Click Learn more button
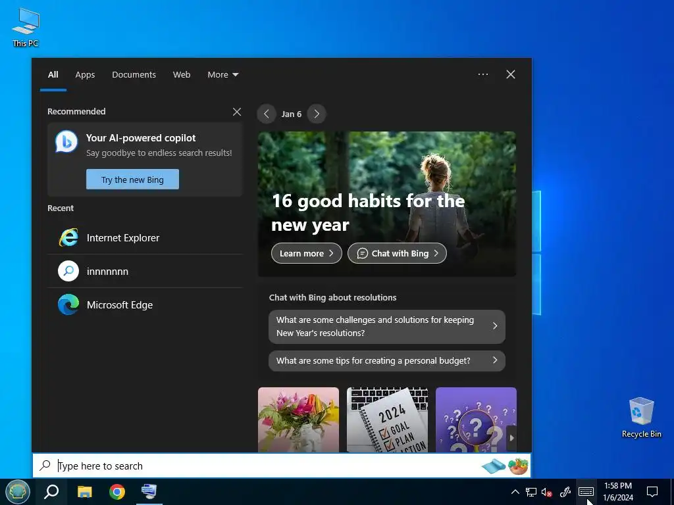674x505 pixels. point(307,253)
